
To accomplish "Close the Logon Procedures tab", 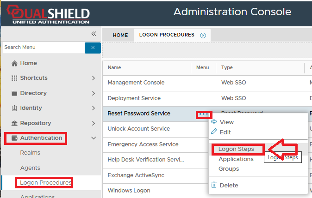I will tap(203, 35).
